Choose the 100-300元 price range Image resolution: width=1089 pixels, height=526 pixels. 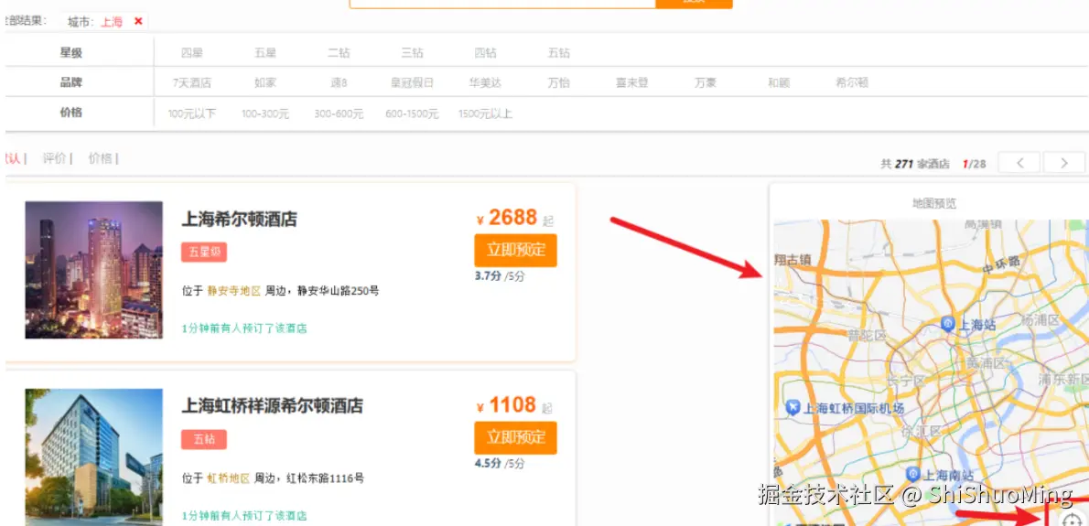[x=265, y=113]
